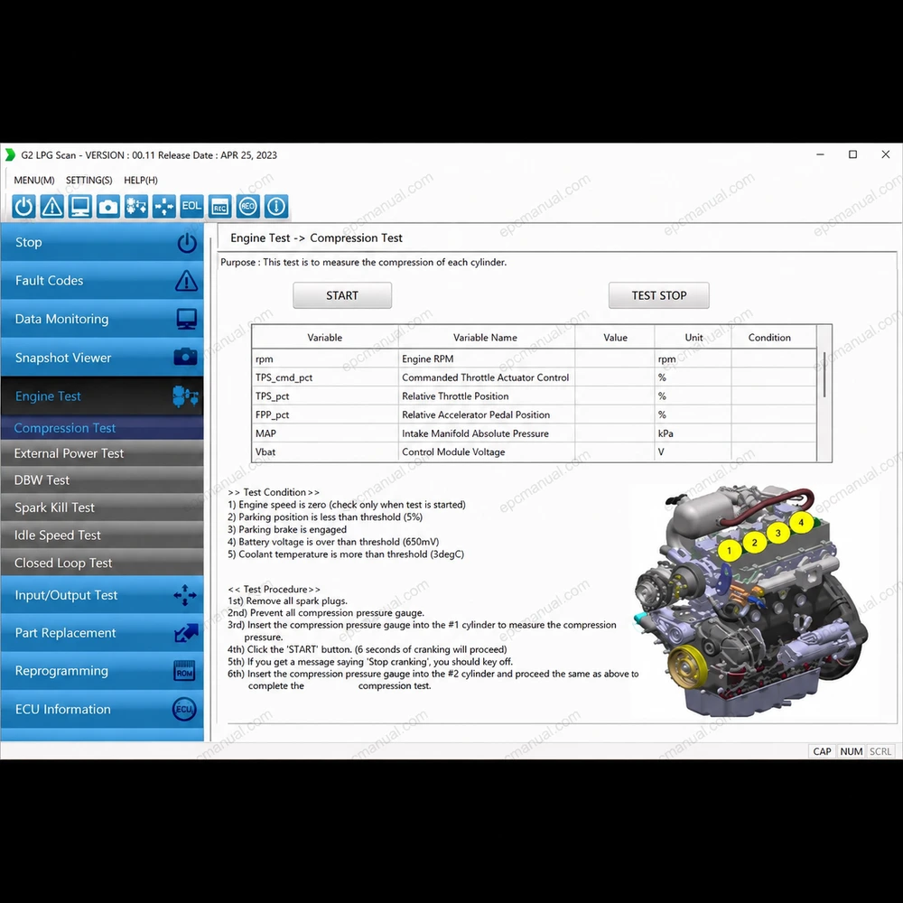The height and width of the screenshot is (903, 903).
Task: Click the G2 LPG Scan title bar icon
Action: pyautogui.click(x=10, y=155)
